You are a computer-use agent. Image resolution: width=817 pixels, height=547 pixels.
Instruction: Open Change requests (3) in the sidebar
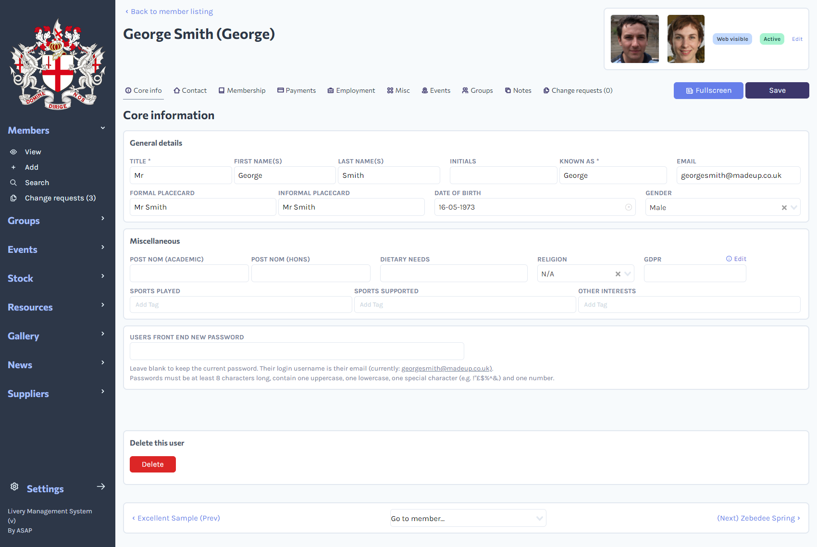coord(60,198)
